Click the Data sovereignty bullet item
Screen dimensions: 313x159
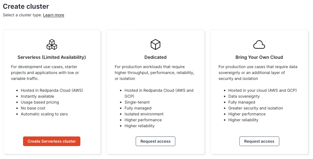tap(244, 96)
